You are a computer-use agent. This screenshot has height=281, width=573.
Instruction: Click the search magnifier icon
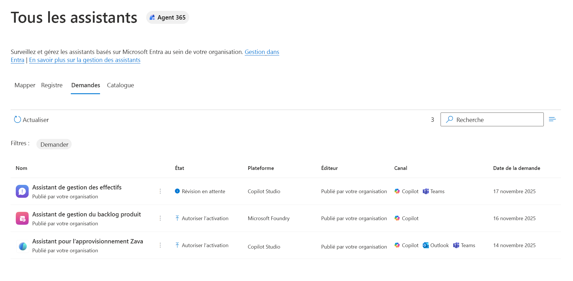(x=449, y=119)
